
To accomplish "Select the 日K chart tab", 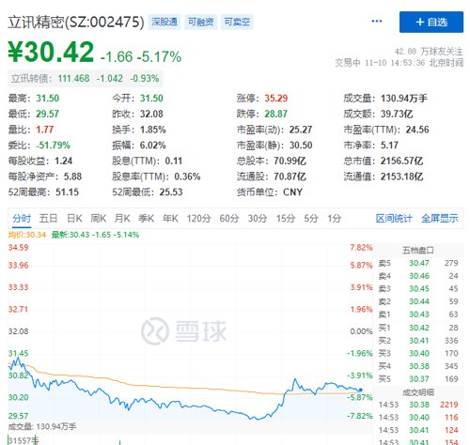I will [74, 218].
